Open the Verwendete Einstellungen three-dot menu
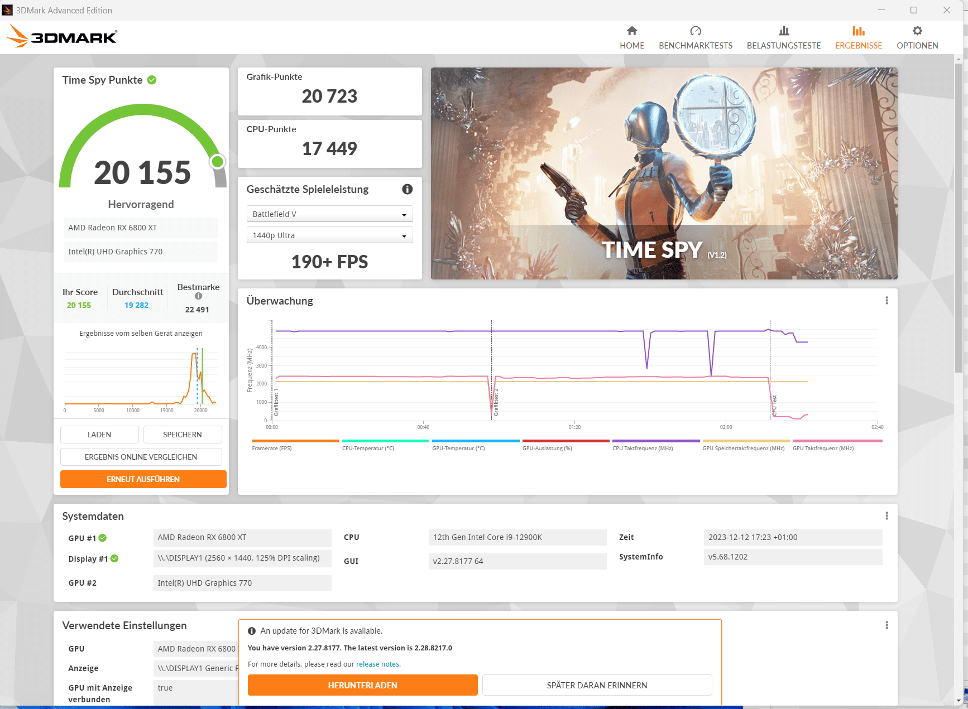Viewport: 968px width, 709px height. tap(886, 625)
